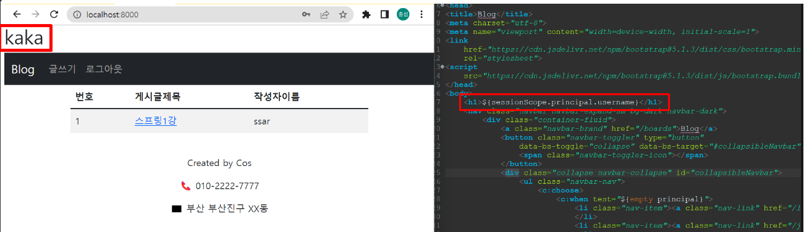Click the c:choose tag in editor
The height and width of the screenshot is (232, 804).
point(561,190)
